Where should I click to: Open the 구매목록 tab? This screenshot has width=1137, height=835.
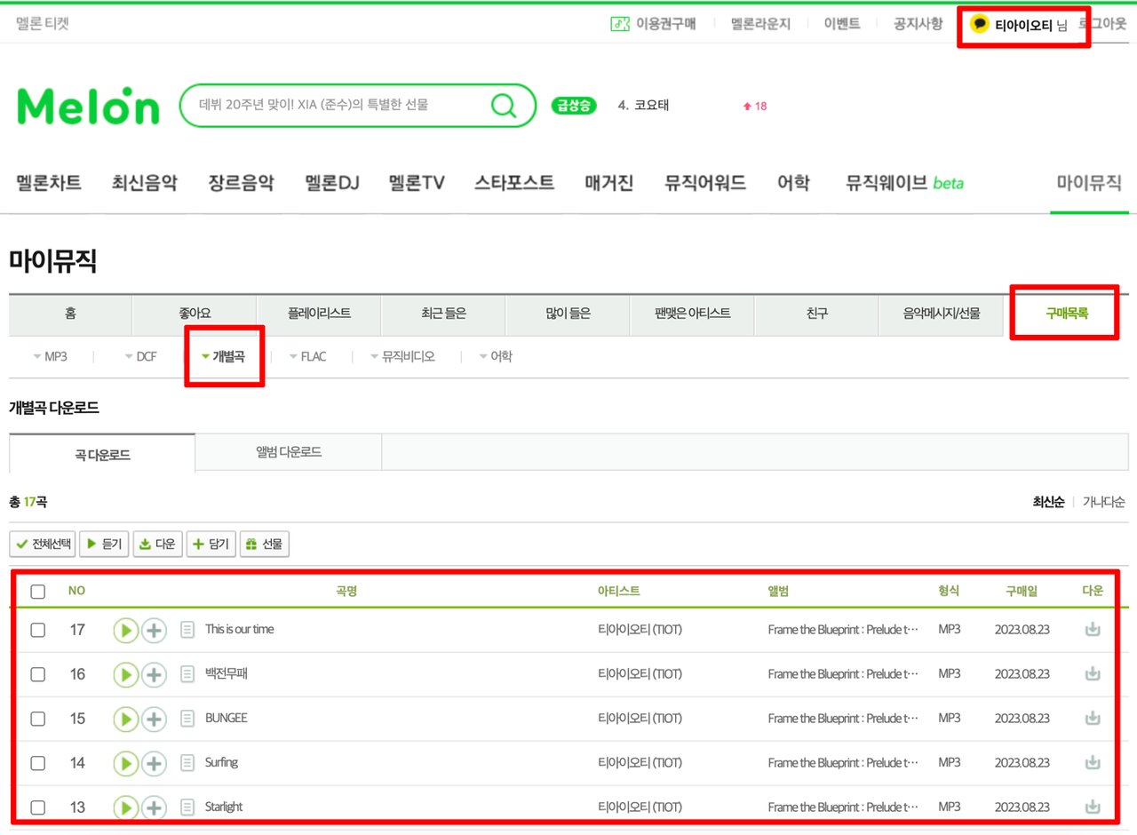click(x=1066, y=314)
